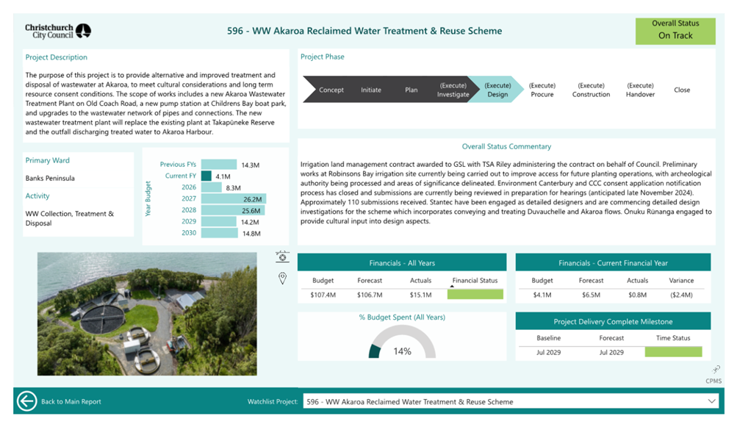
Task: Click the Project Description heading
Action: 56,57
